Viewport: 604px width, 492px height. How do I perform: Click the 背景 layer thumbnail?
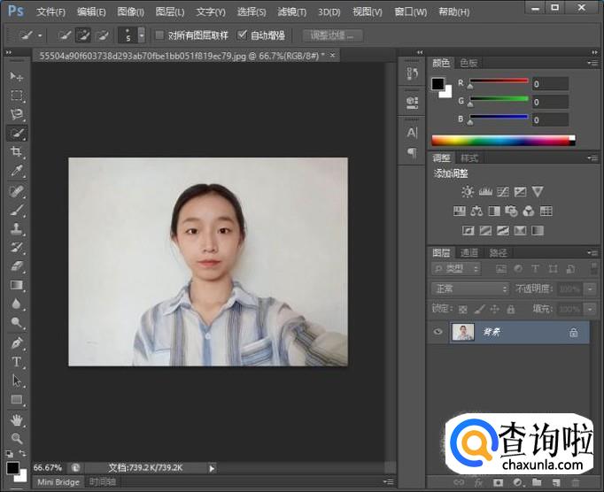point(462,333)
